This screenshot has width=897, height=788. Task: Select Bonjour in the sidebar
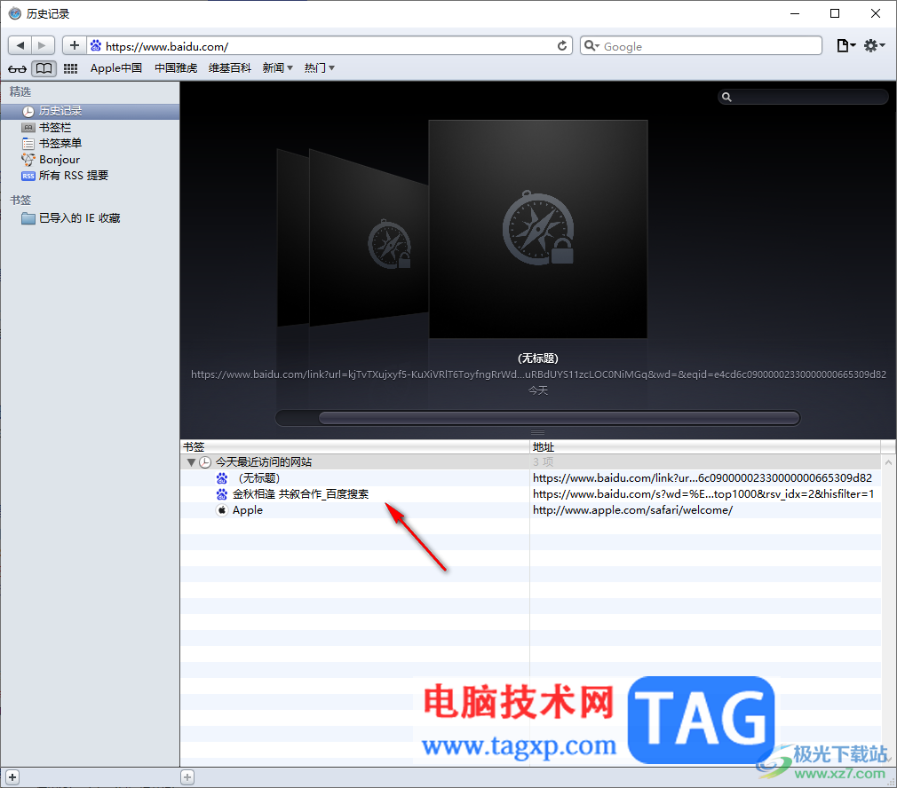[90, 160]
